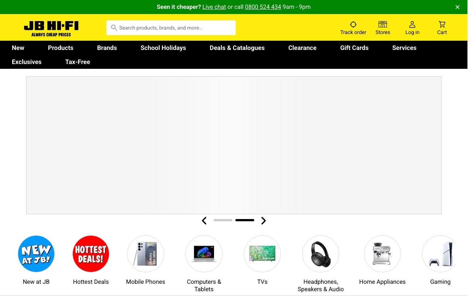
Task: Open the headphones category image
Action: click(321, 254)
